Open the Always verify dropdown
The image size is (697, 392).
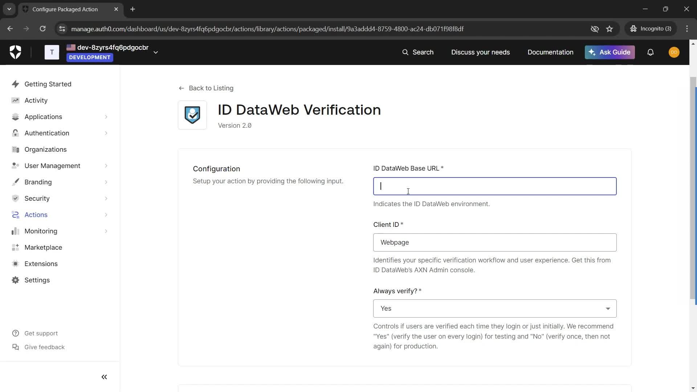click(495, 309)
